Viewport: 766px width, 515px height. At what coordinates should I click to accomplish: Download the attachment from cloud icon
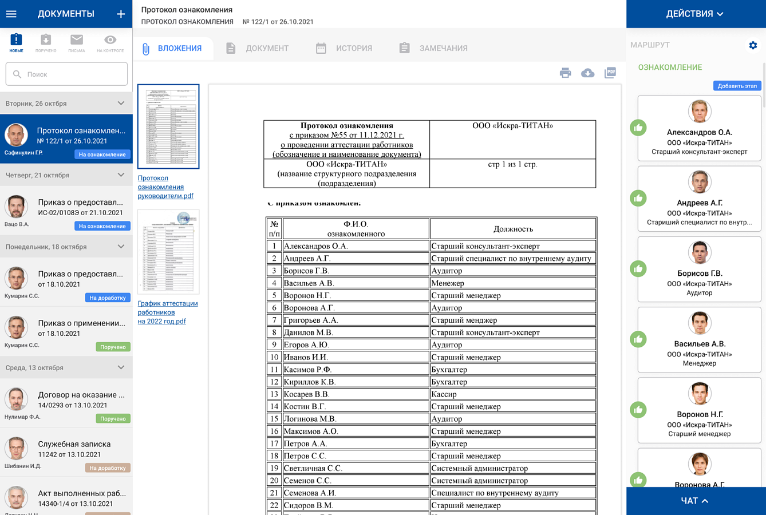pos(587,73)
